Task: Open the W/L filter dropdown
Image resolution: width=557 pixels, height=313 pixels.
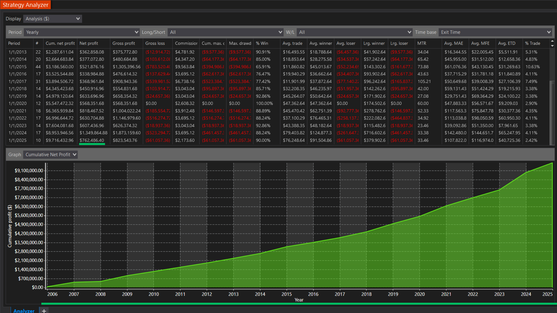Action: tap(355, 32)
